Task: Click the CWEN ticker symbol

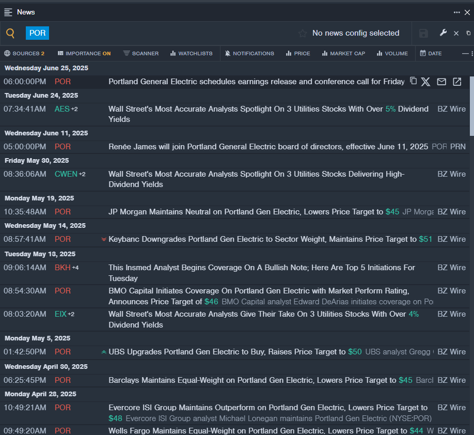Action: coord(66,174)
